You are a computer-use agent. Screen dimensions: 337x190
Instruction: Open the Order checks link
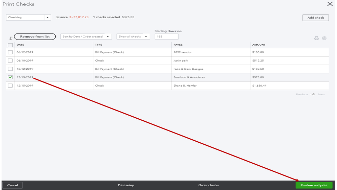tap(208, 185)
